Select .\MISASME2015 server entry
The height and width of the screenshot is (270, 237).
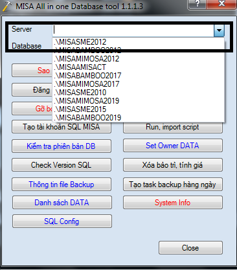(139, 109)
